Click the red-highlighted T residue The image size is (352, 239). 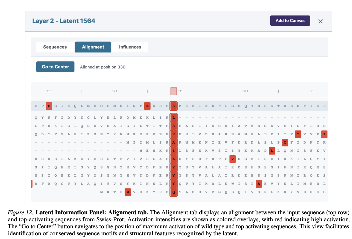point(298,134)
